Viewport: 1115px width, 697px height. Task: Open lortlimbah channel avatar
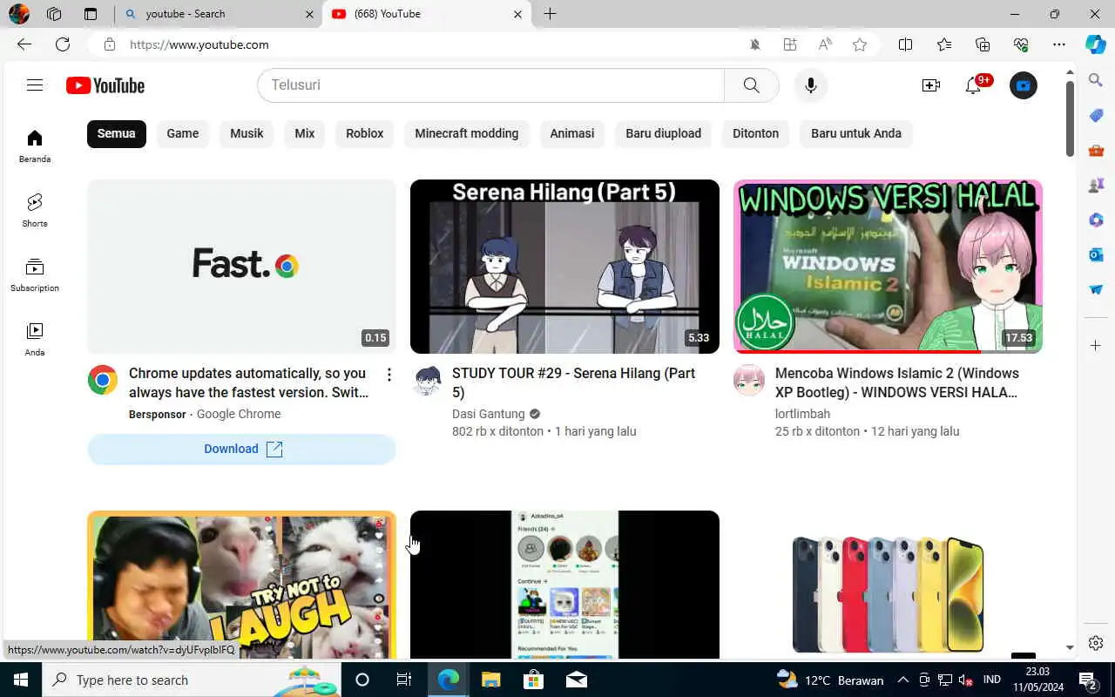pos(749,381)
